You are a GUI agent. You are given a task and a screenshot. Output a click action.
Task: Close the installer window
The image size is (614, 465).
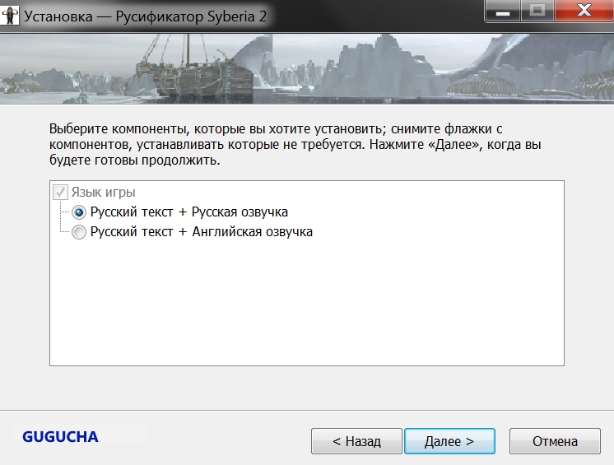click(584, 11)
